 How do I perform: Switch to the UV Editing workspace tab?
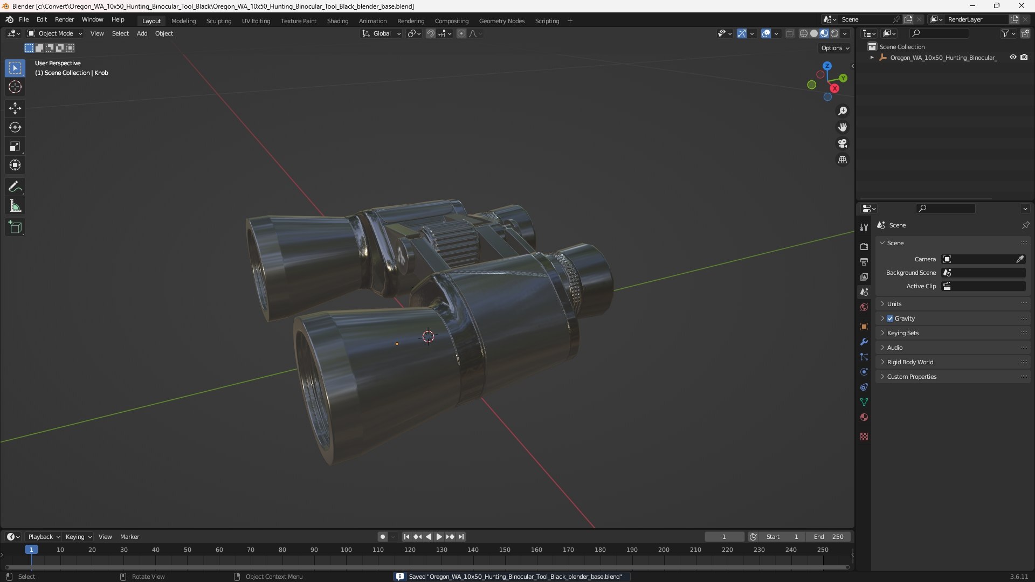(x=256, y=21)
